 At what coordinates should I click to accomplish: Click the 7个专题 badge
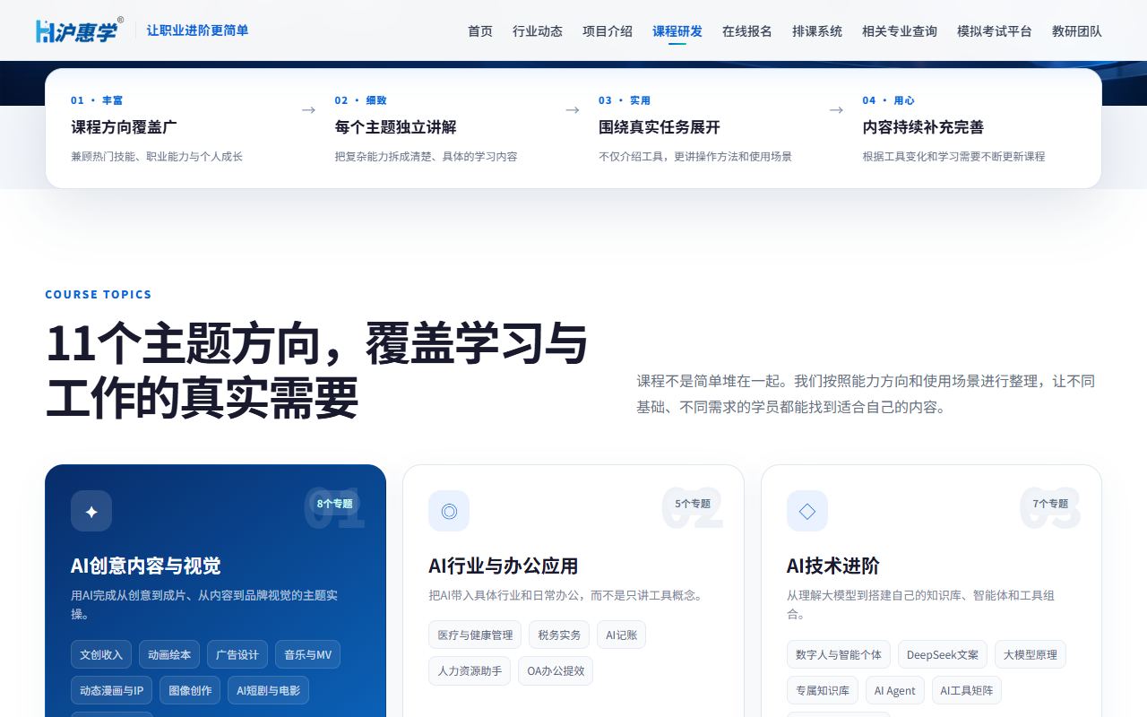1050,504
